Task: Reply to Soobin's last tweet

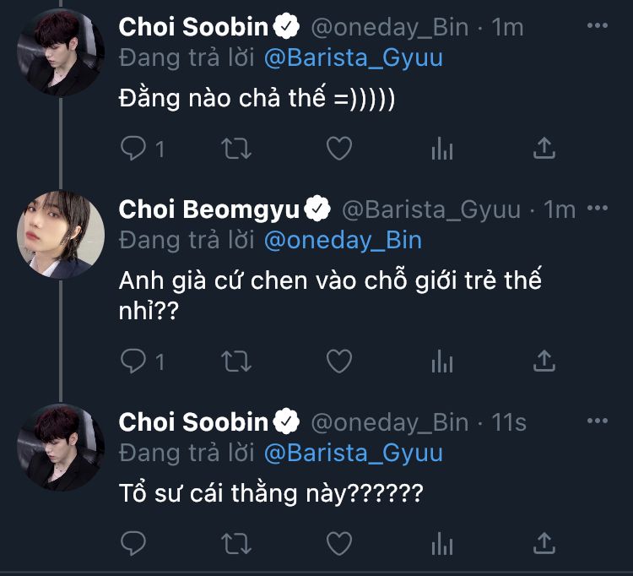Action: pos(133,541)
